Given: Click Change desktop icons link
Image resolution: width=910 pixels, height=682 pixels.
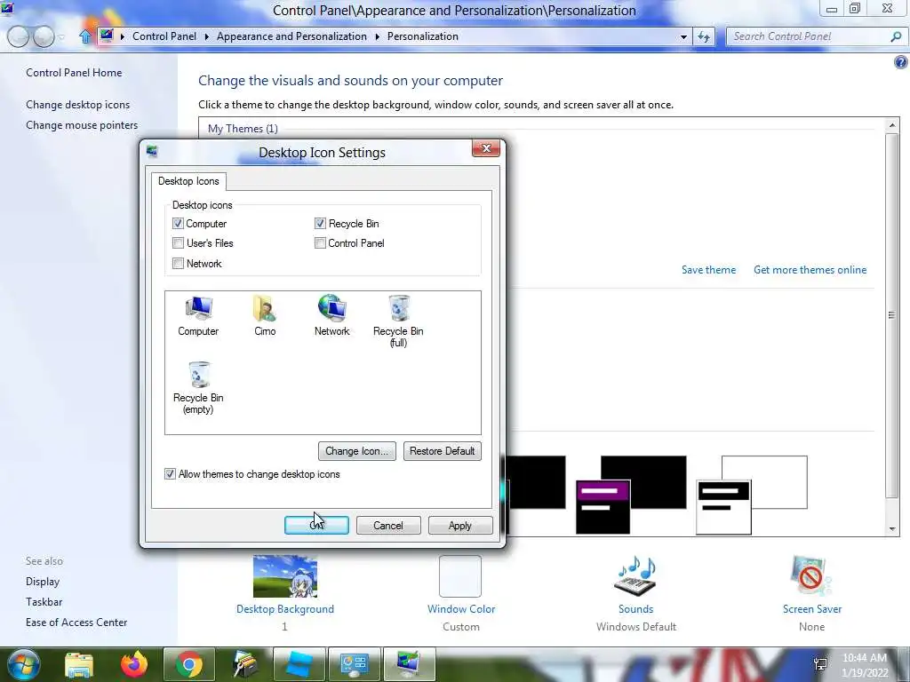Looking at the screenshot, I should tap(78, 105).
